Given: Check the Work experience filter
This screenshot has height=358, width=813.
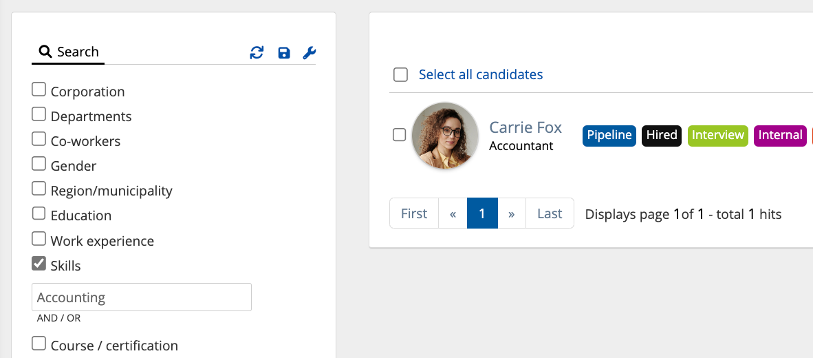Looking at the screenshot, I should click(x=39, y=239).
